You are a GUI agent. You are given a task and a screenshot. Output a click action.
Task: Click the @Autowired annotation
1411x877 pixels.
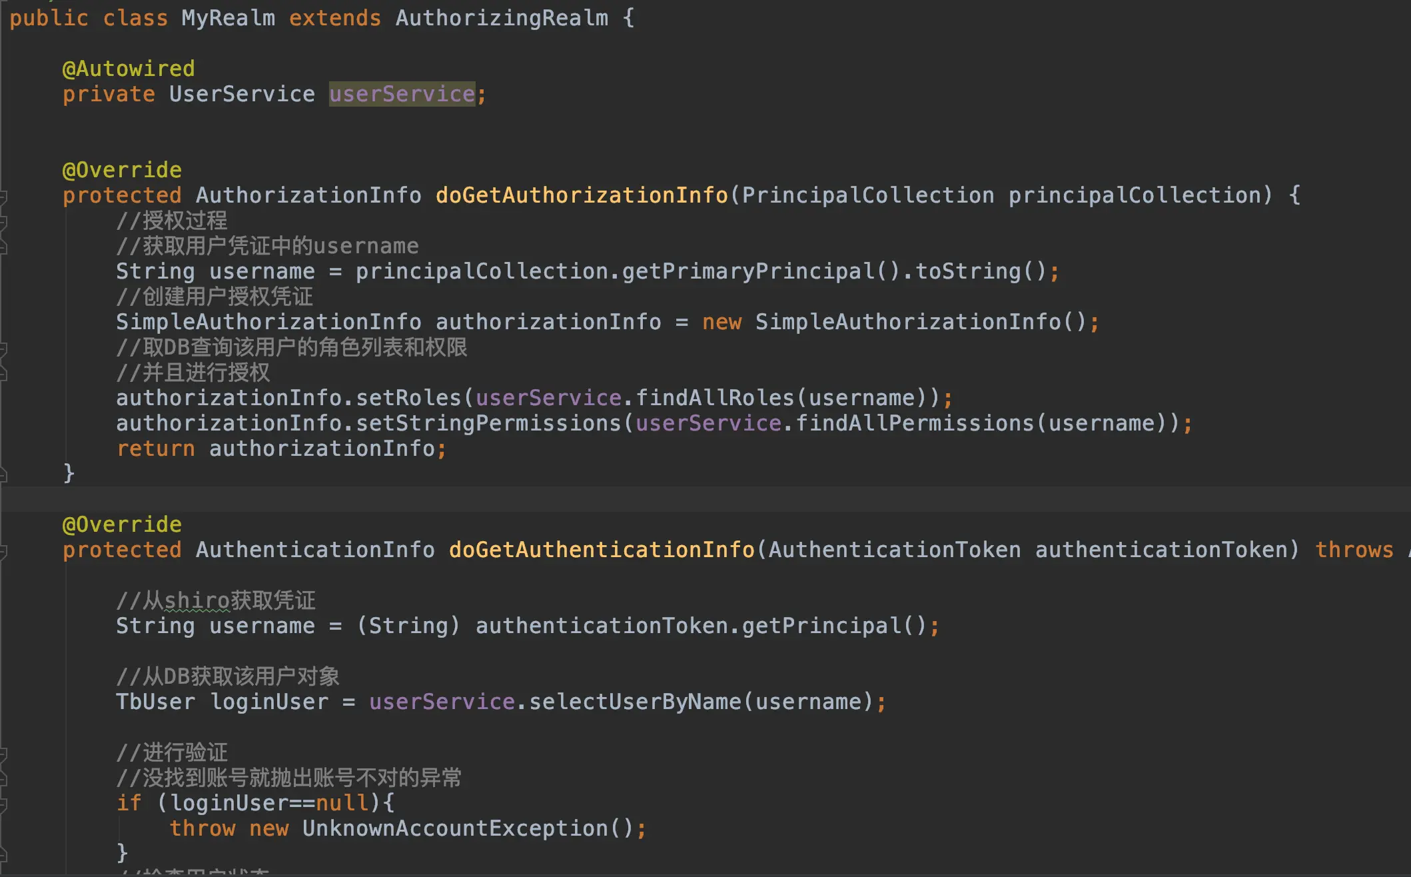tap(128, 69)
